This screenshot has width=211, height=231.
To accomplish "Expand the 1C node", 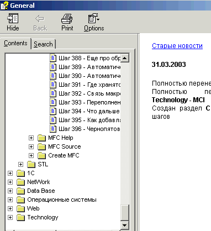I will click(10, 173).
